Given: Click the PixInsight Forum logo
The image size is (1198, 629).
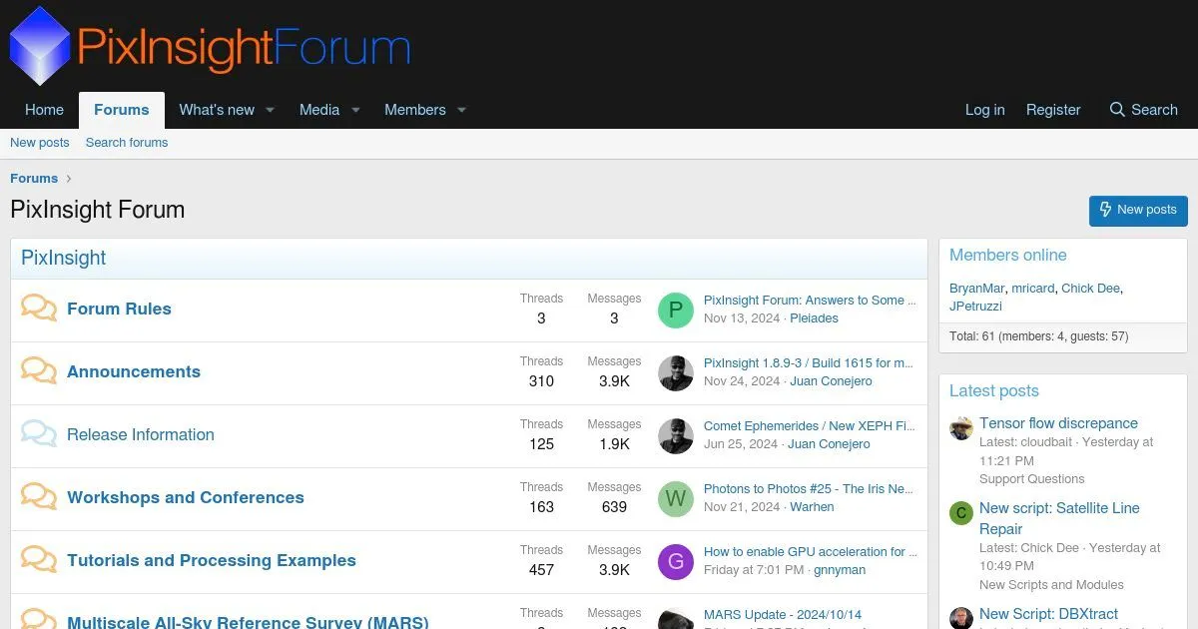Looking at the screenshot, I should [x=211, y=46].
